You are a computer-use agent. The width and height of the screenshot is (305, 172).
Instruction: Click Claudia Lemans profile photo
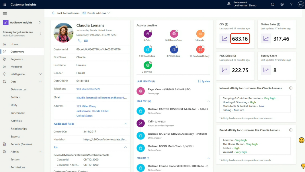coord(63,33)
